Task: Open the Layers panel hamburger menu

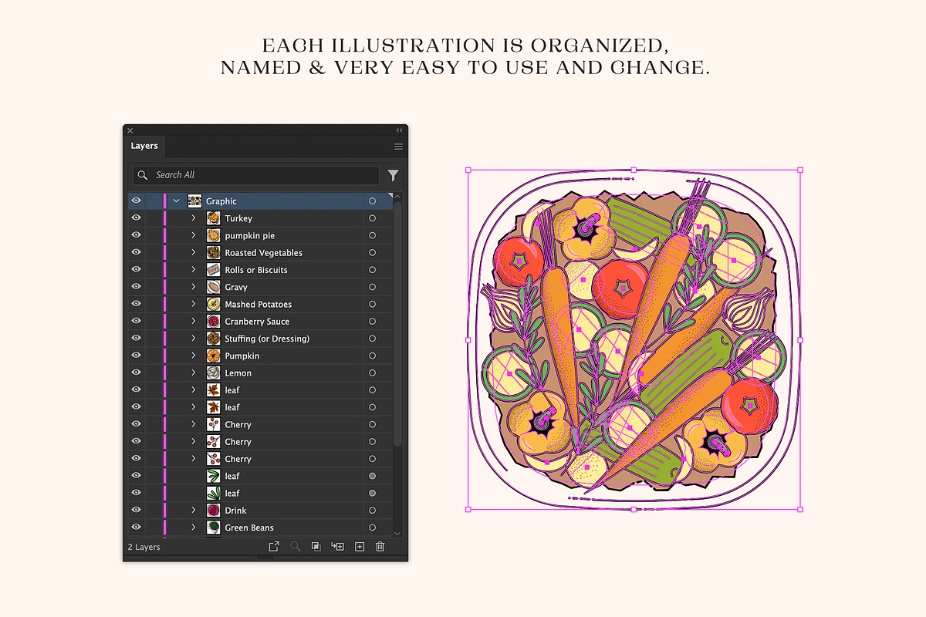Action: pyautogui.click(x=399, y=146)
